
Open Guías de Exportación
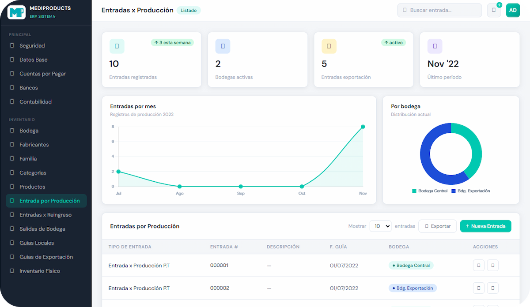coord(46,257)
